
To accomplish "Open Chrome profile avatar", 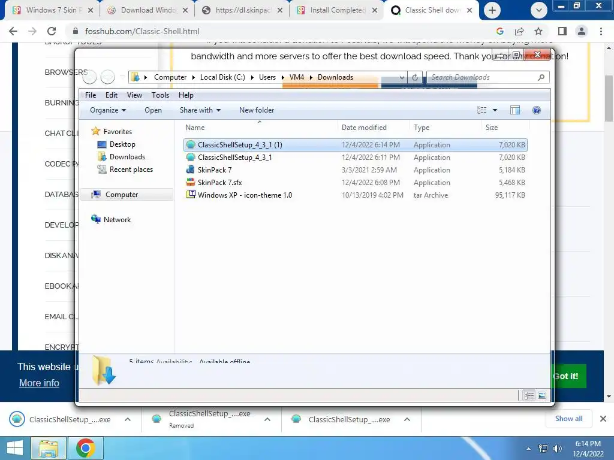I will click(x=582, y=31).
